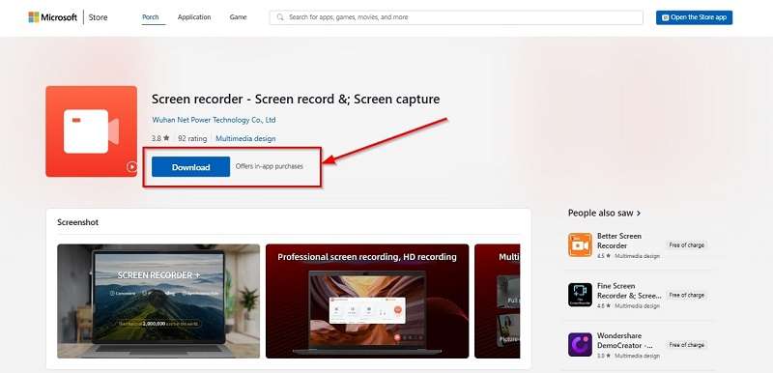Open the partially visible third screenshot
This screenshot has height=373, width=773.
click(x=497, y=301)
